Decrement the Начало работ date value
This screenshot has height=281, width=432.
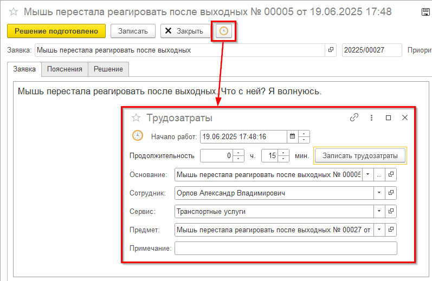[x=304, y=140]
